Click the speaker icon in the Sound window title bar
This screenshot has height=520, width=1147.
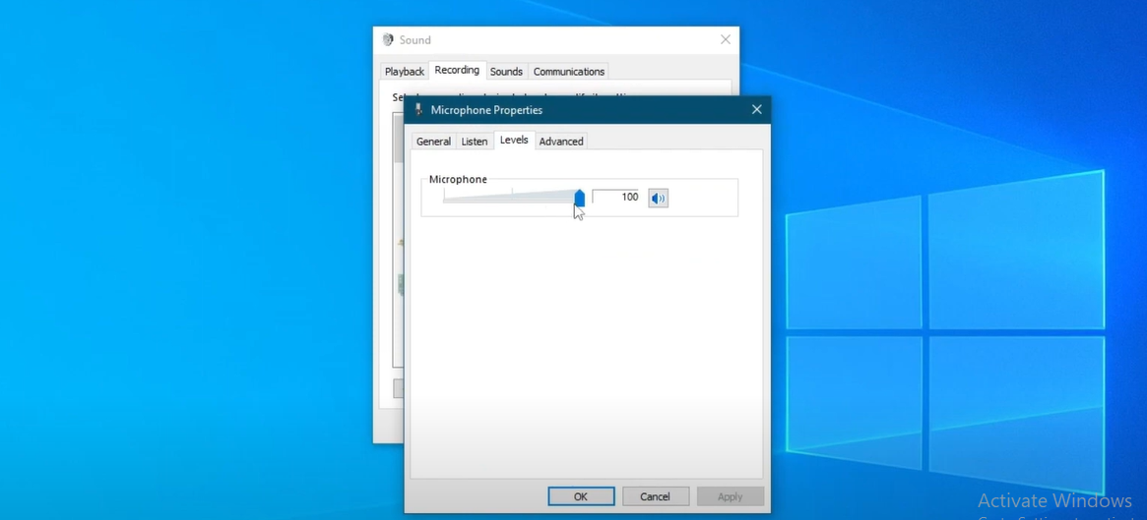point(388,39)
